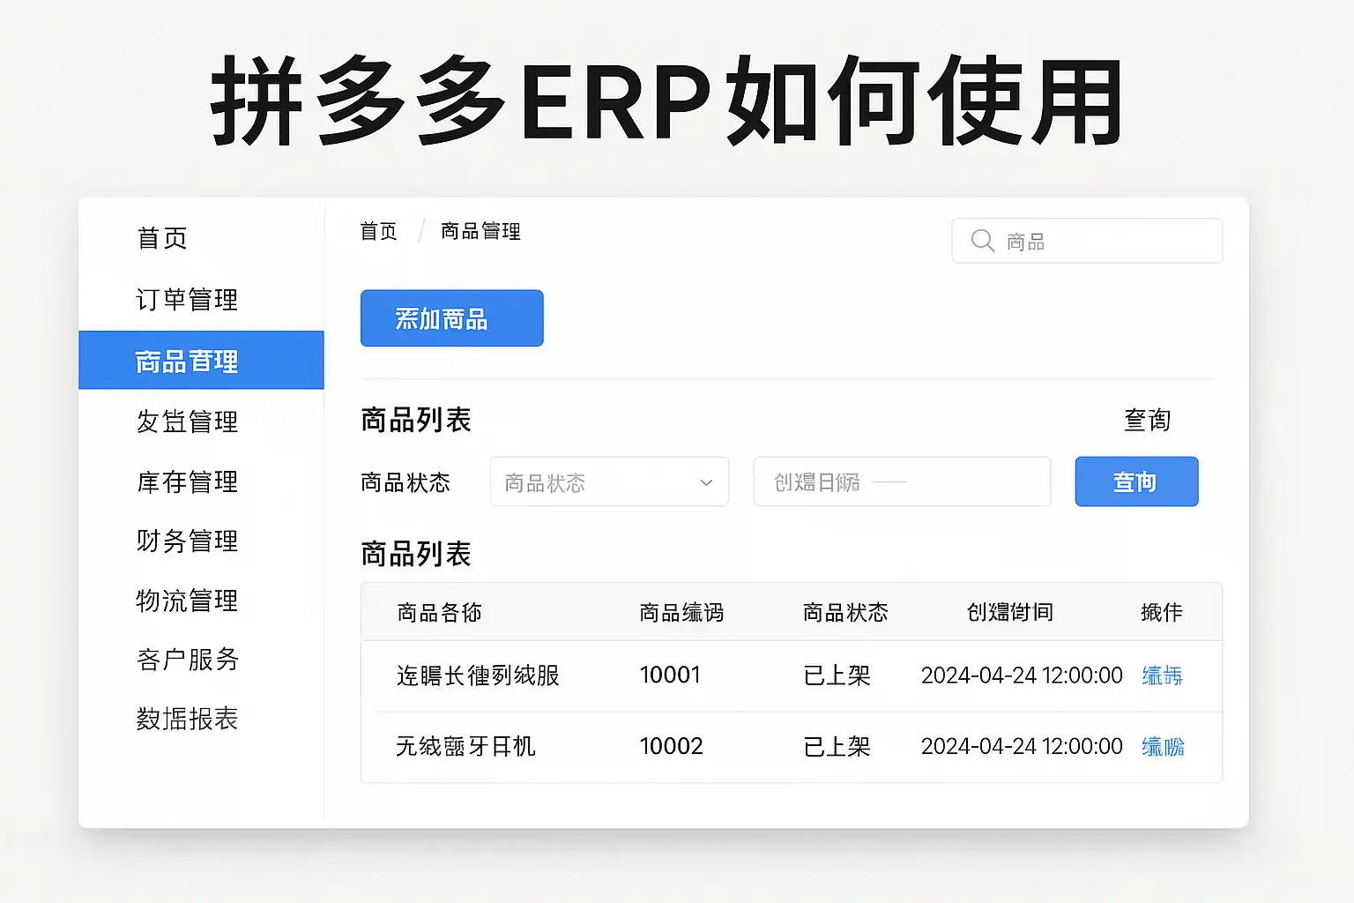Viewport: 1354px width, 903px height.
Task: Open 客户服务 from the sidebar
Action: click(x=187, y=660)
